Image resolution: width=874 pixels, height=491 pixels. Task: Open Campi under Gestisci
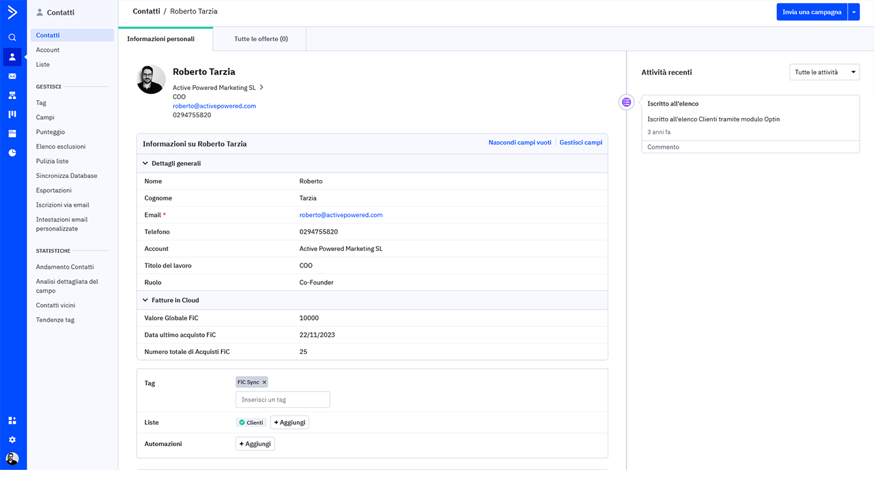click(45, 117)
